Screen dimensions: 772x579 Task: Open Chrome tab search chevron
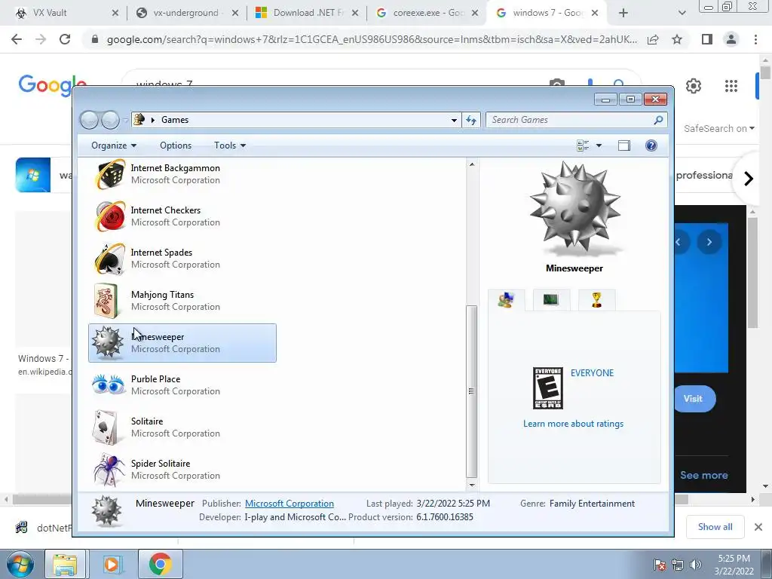[682, 13]
